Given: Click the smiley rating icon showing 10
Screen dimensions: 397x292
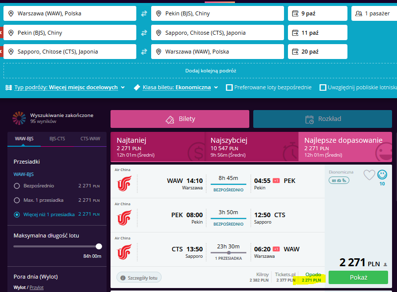Looking at the screenshot, I should point(382,175).
